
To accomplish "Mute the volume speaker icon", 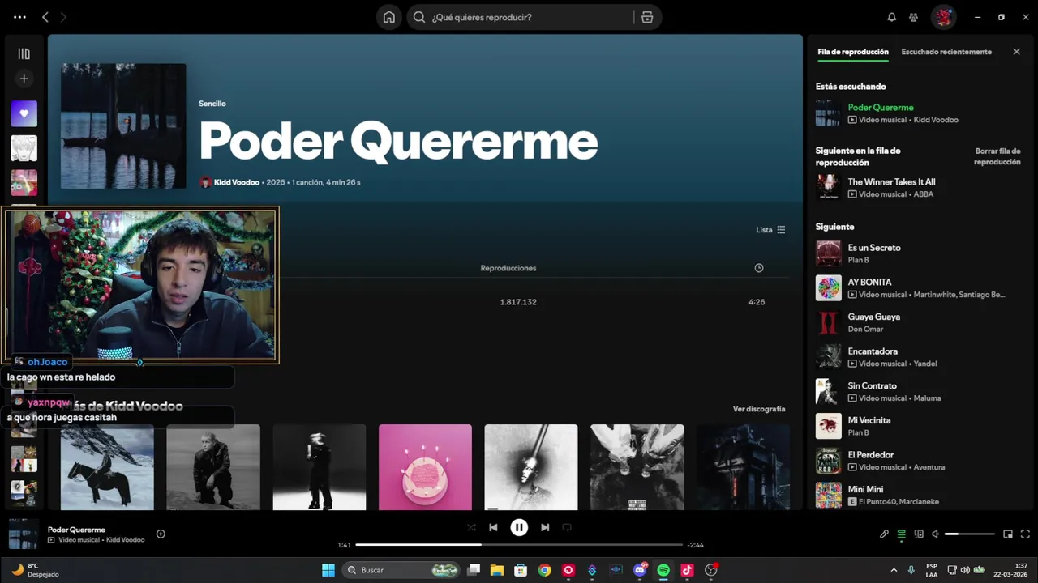I will click(x=935, y=534).
